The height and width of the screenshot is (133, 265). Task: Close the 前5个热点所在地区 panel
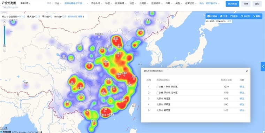tap(247, 71)
